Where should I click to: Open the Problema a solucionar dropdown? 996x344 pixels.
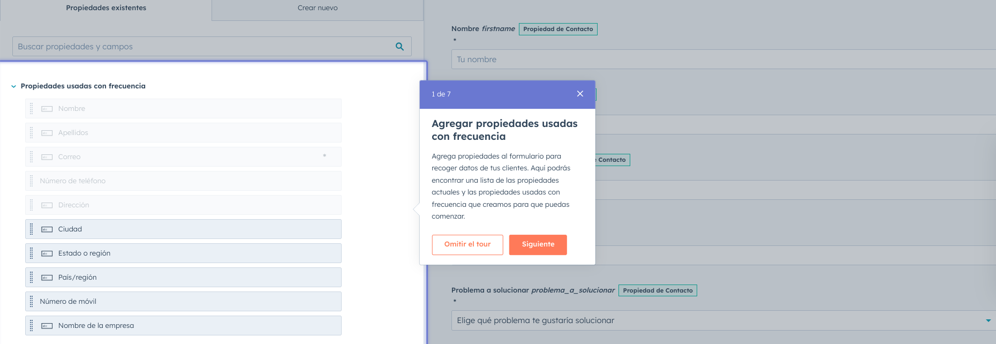point(718,320)
